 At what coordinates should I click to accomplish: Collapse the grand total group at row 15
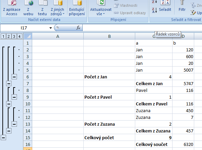(3, 138)
